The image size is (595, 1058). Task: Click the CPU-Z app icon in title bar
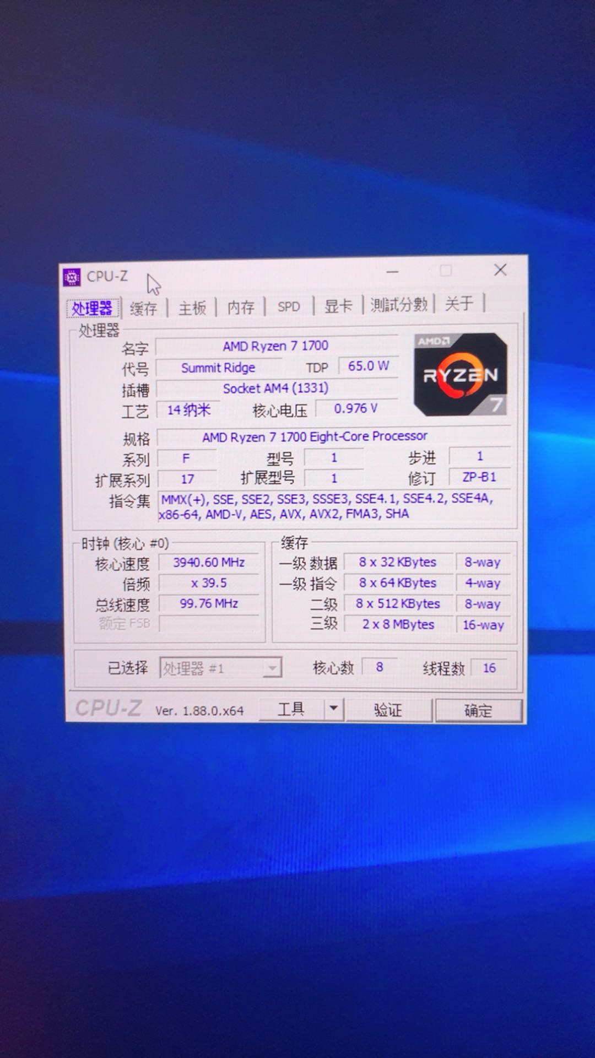(72, 277)
